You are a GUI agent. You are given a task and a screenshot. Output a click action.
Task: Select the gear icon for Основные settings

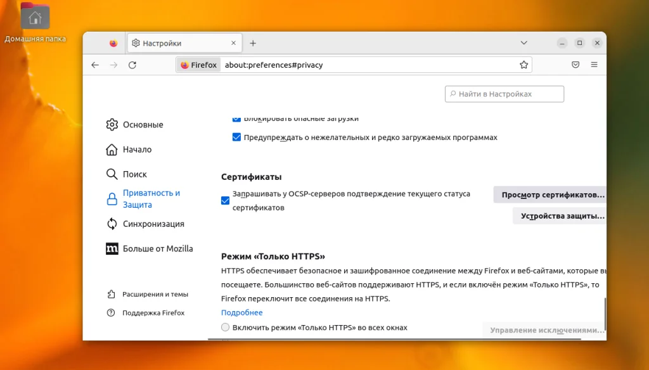112,124
